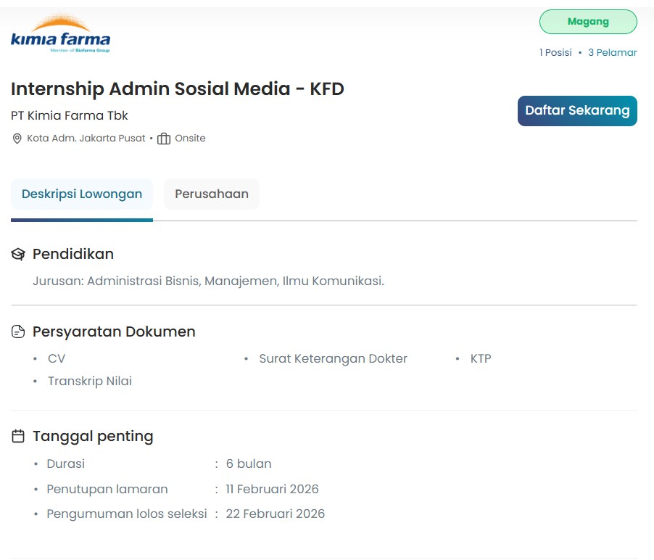
Task: Click the Kimia Farma logo
Action: tap(60, 34)
